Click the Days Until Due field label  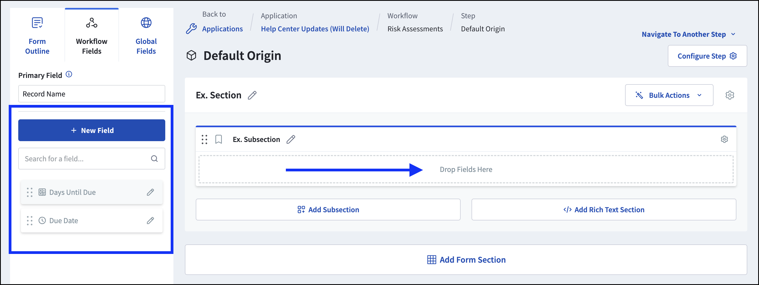[x=72, y=192]
